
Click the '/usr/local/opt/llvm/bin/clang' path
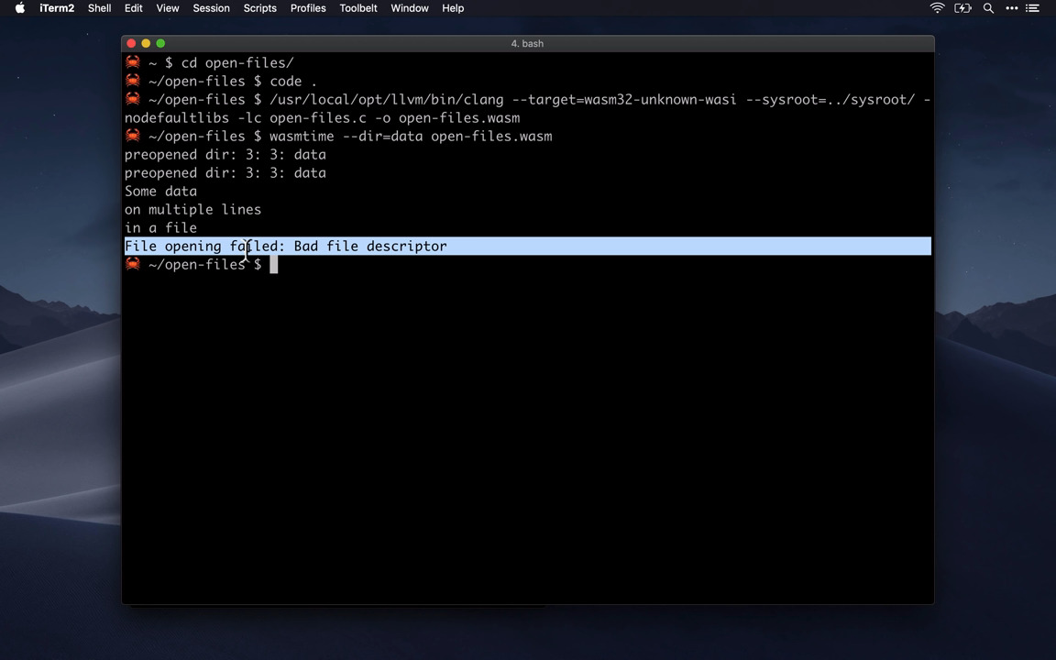(x=387, y=100)
